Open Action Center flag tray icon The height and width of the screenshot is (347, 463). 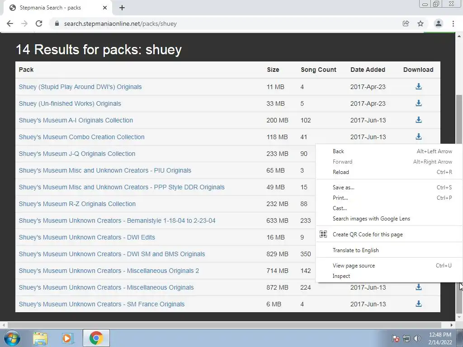(x=395, y=338)
